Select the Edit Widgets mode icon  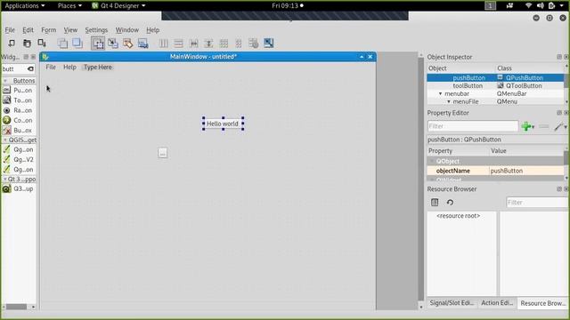[98, 44]
